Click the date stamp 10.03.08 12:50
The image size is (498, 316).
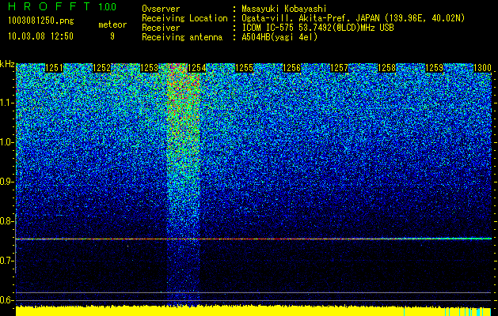pos(40,36)
